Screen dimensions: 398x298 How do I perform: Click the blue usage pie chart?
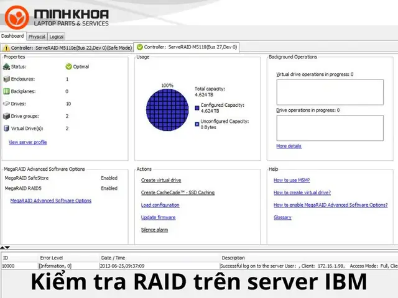(167, 110)
